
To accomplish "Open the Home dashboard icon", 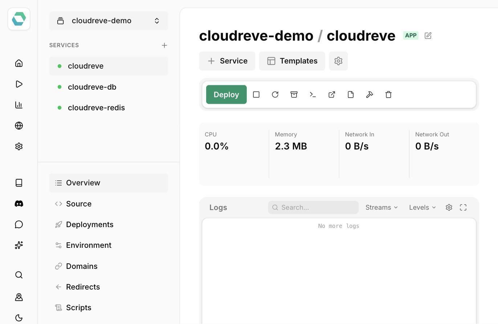I will (19, 63).
